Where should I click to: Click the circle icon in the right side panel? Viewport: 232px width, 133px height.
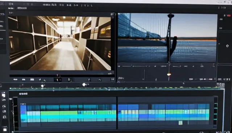(x=227, y=46)
